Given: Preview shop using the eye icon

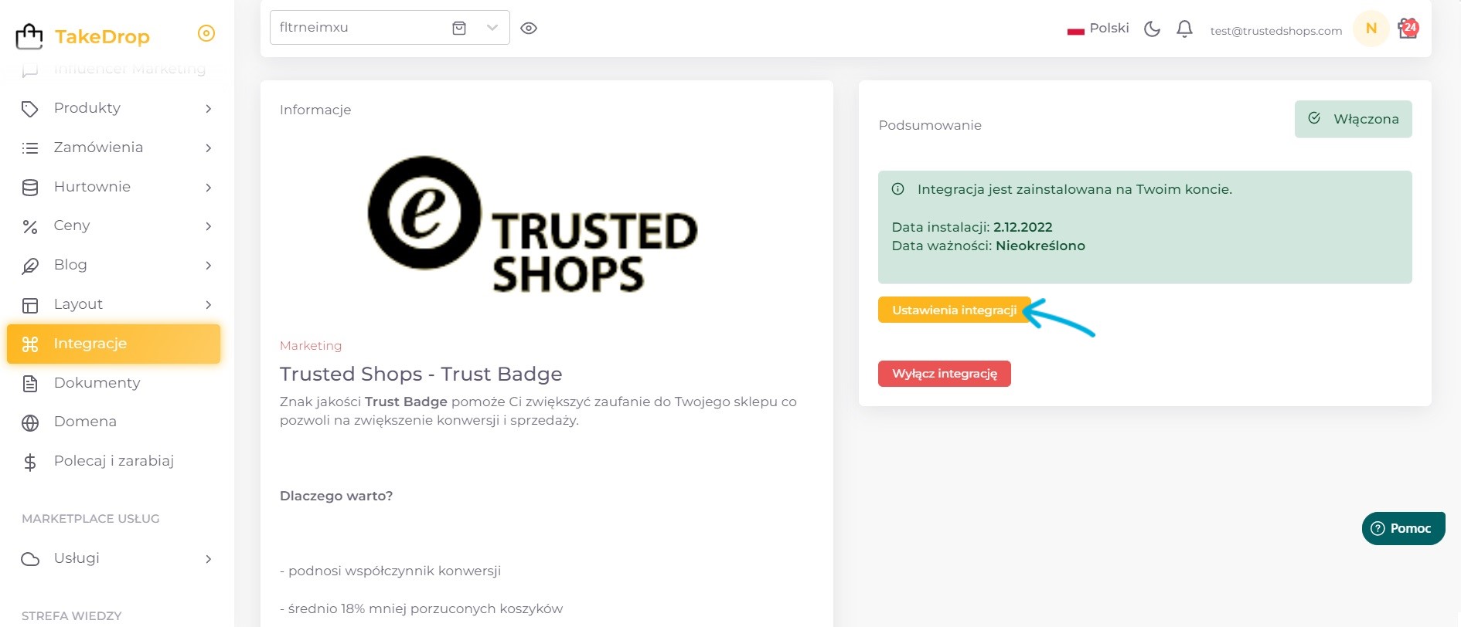Looking at the screenshot, I should pyautogui.click(x=529, y=28).
